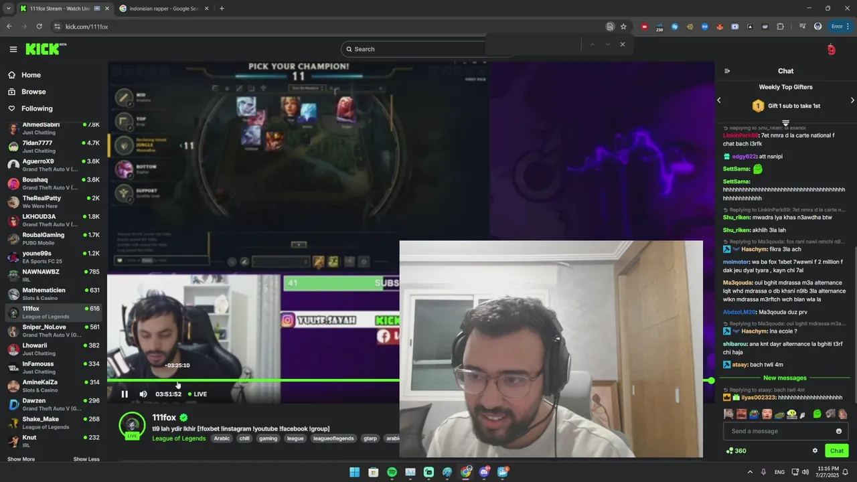Open Knut channel in the sidebar
This screenshot has height=482, width=857.
54,441
